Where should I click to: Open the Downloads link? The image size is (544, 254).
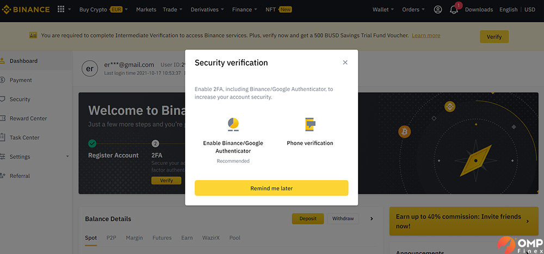479,10
